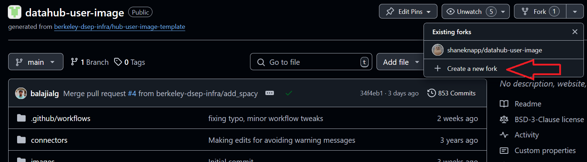
Task: Expand the Fork dropdown caret
Action: click(575, 12)
